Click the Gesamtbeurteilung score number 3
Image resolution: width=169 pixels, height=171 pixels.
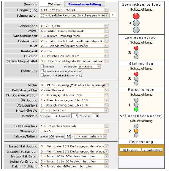click(x=129, y=23)
